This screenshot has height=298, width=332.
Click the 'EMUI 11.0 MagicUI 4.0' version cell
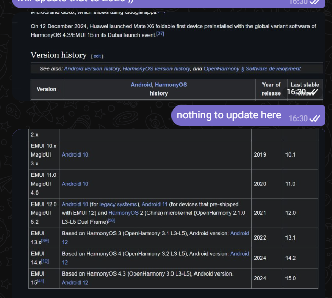(43, 184)
